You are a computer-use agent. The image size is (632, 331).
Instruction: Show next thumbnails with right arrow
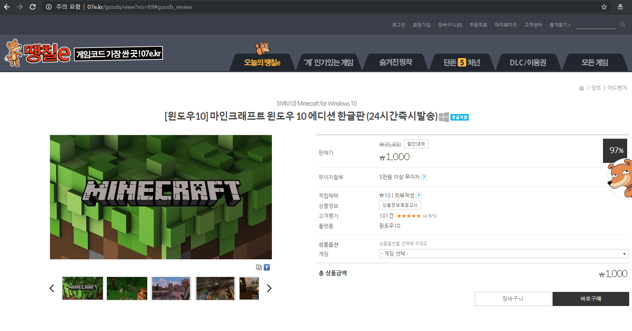click(269, 288)
